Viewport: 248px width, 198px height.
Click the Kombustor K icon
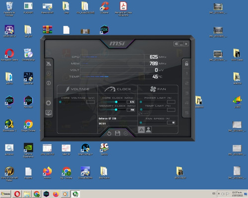click(x=49, y=73)
